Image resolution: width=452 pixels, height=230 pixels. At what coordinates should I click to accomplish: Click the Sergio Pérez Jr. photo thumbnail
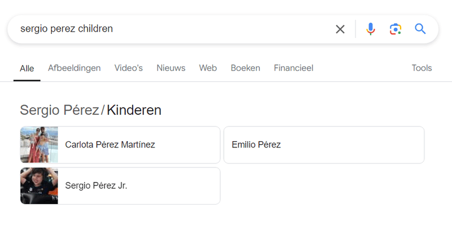[x=39, y=186]
